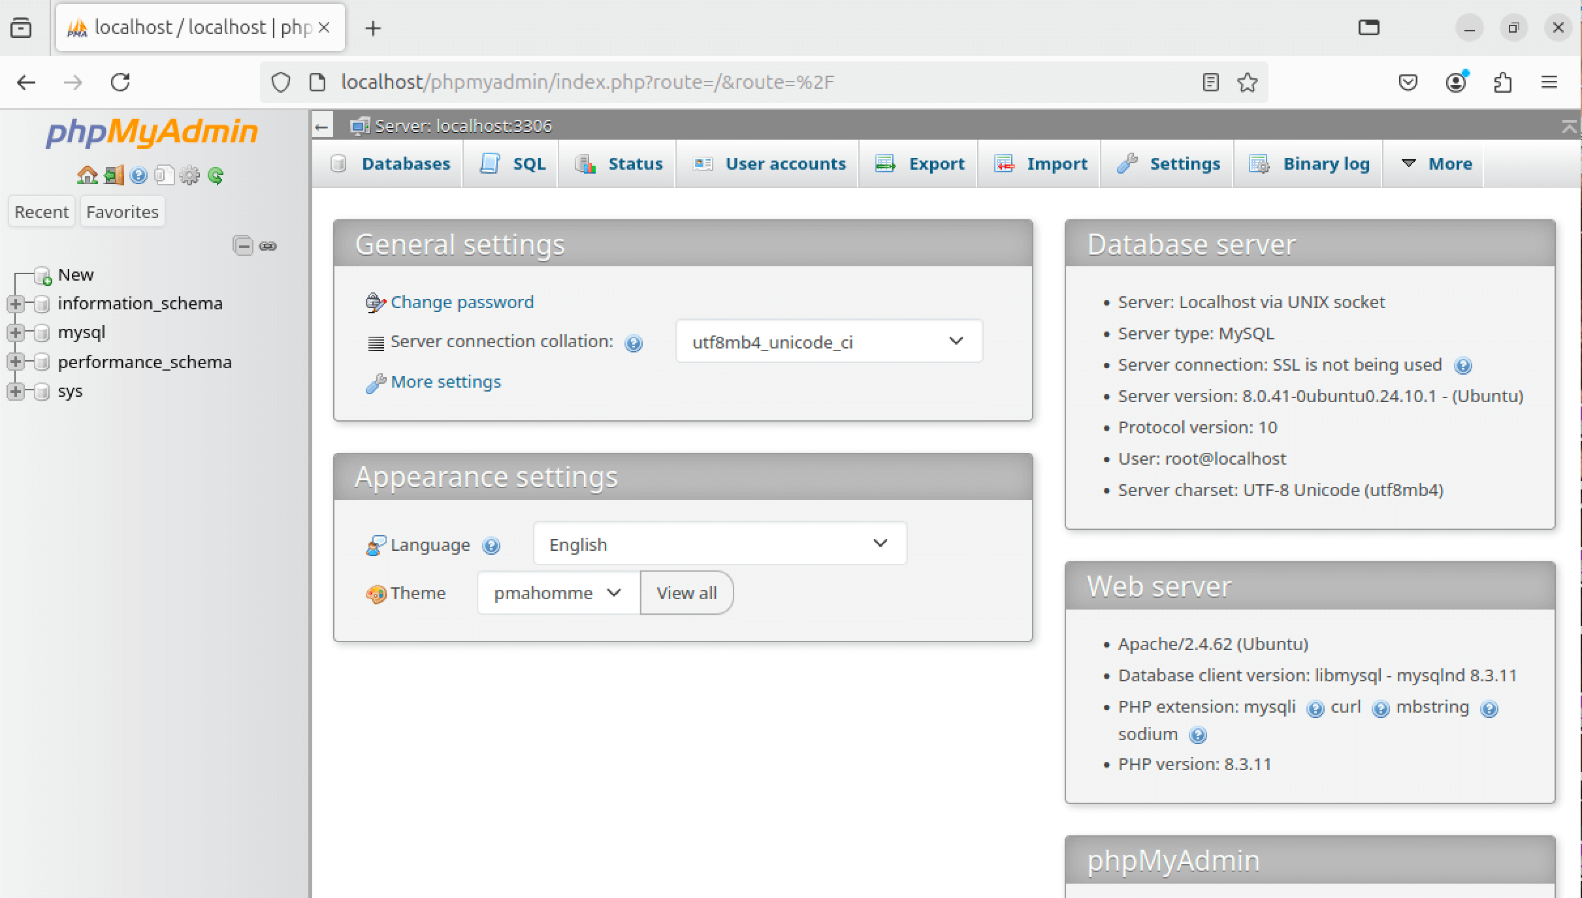Click help icon beside SSL not being used
Image resolution: width=1582 pixels, height=898 pixels.
1462,365
